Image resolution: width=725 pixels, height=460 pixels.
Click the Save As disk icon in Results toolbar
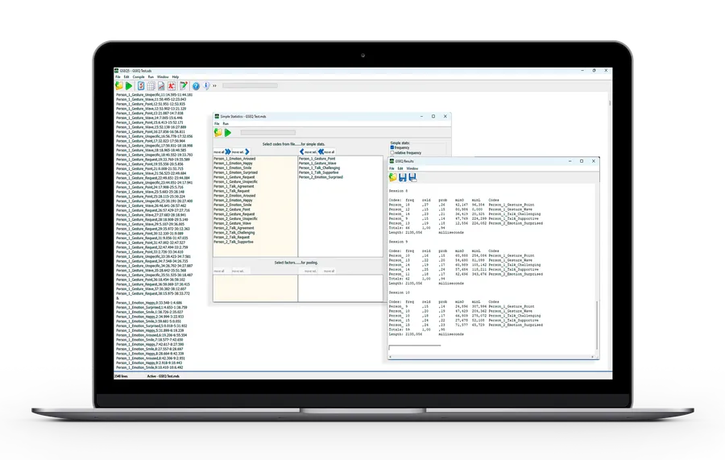pyautogui.click(x=412, y=177)
